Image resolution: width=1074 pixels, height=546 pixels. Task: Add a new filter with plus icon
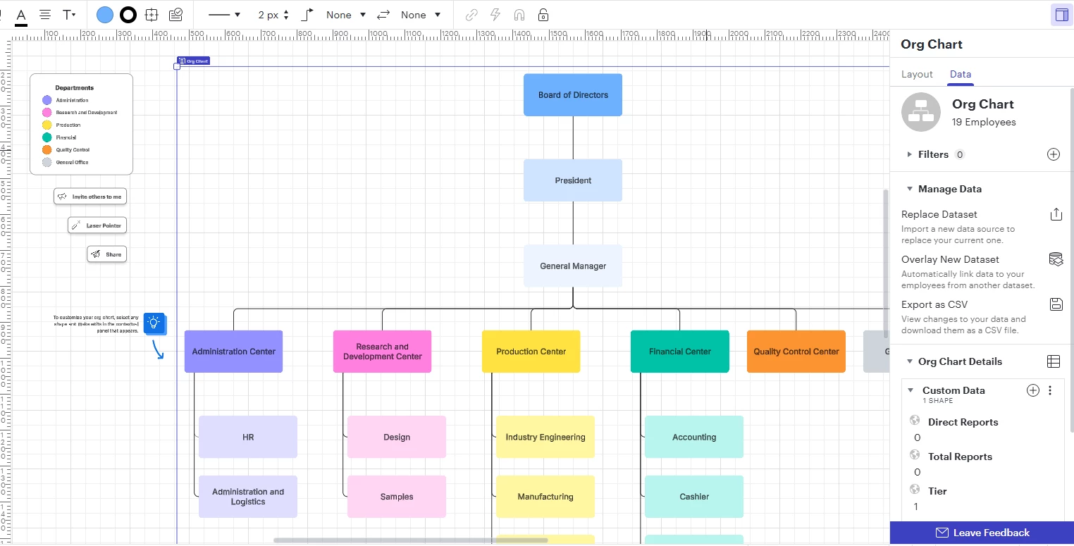click(1054, 154)
